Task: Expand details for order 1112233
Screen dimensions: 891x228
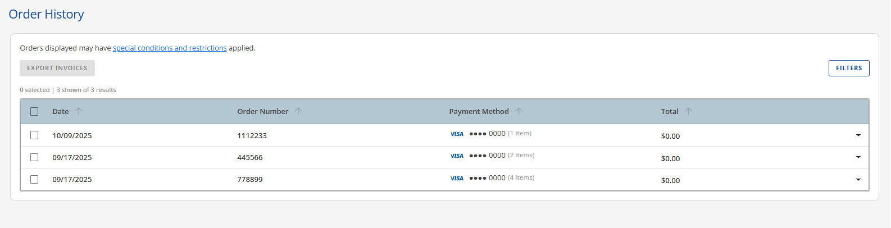Action: [858, 135]
